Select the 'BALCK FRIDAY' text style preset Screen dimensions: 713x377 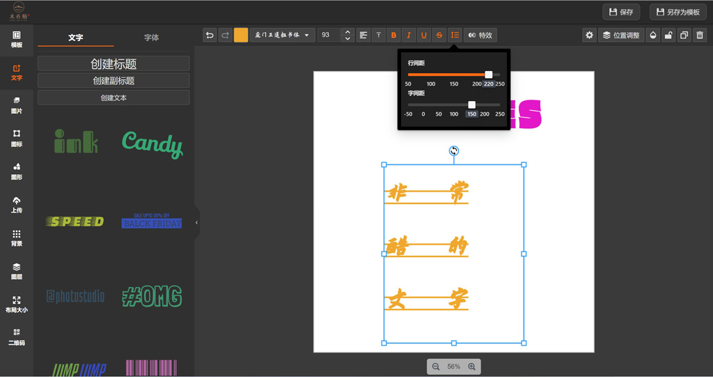pos(151,221)
